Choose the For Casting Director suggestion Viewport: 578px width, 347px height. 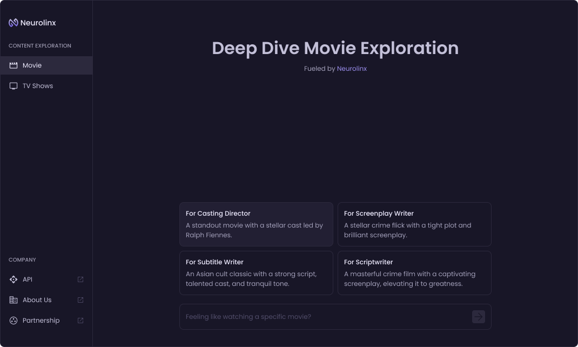[x=256, y=224]
